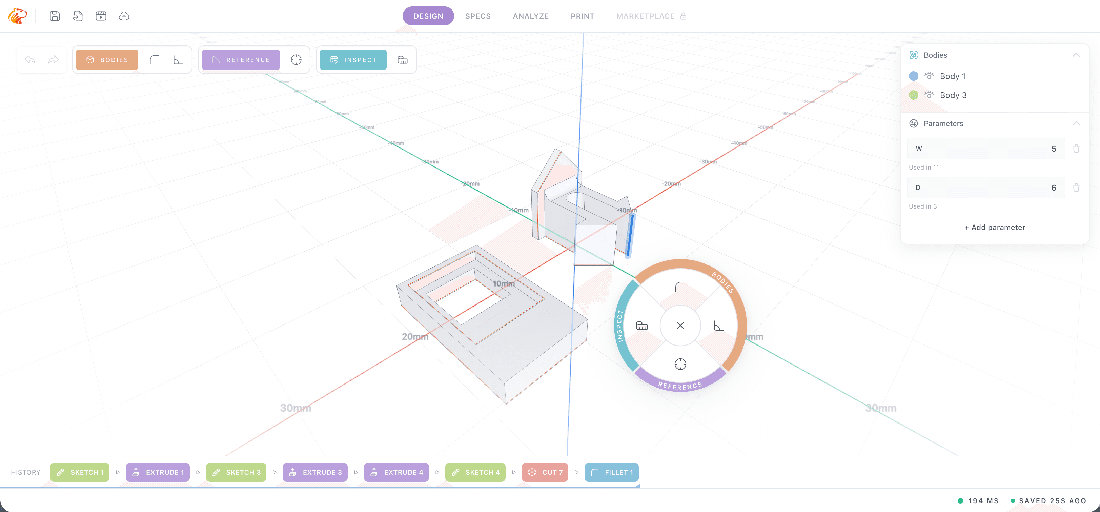Choose chamfer icon in radial menu
This screenshot has height=512, width=1100.
pos(719,326)
